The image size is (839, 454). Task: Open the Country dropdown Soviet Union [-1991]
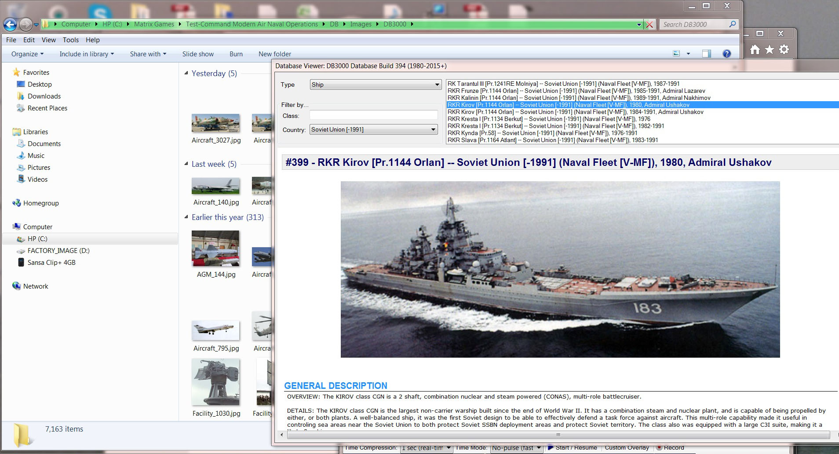[373, 129]
